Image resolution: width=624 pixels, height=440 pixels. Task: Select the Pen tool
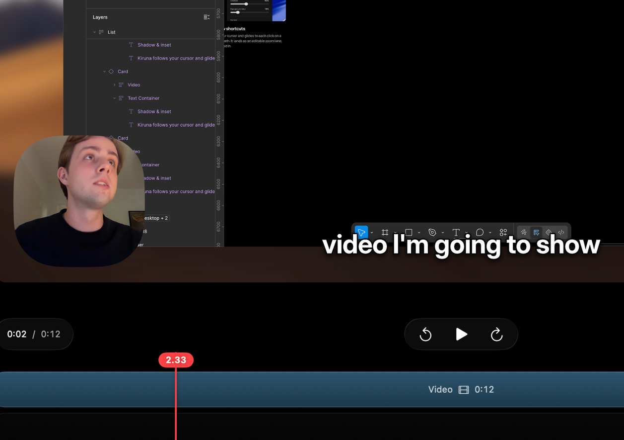[432, 232]
